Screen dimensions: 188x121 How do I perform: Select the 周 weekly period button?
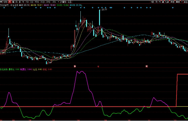click(13, 2)
